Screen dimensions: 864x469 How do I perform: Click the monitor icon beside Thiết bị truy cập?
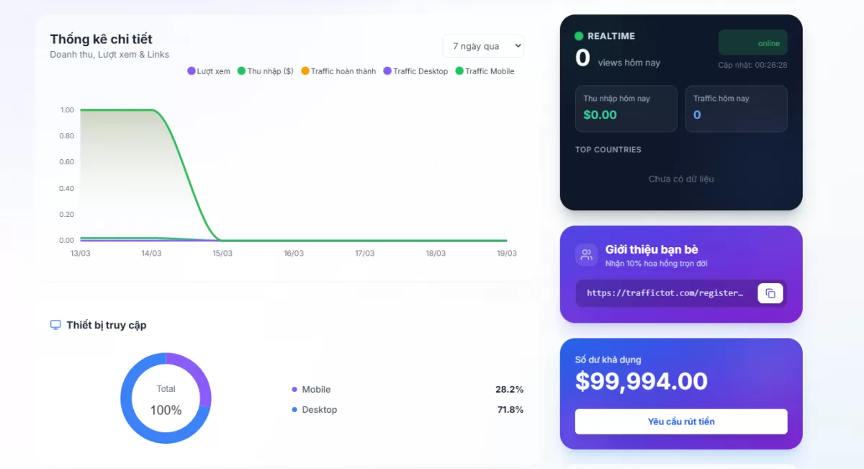coord(55,325)
